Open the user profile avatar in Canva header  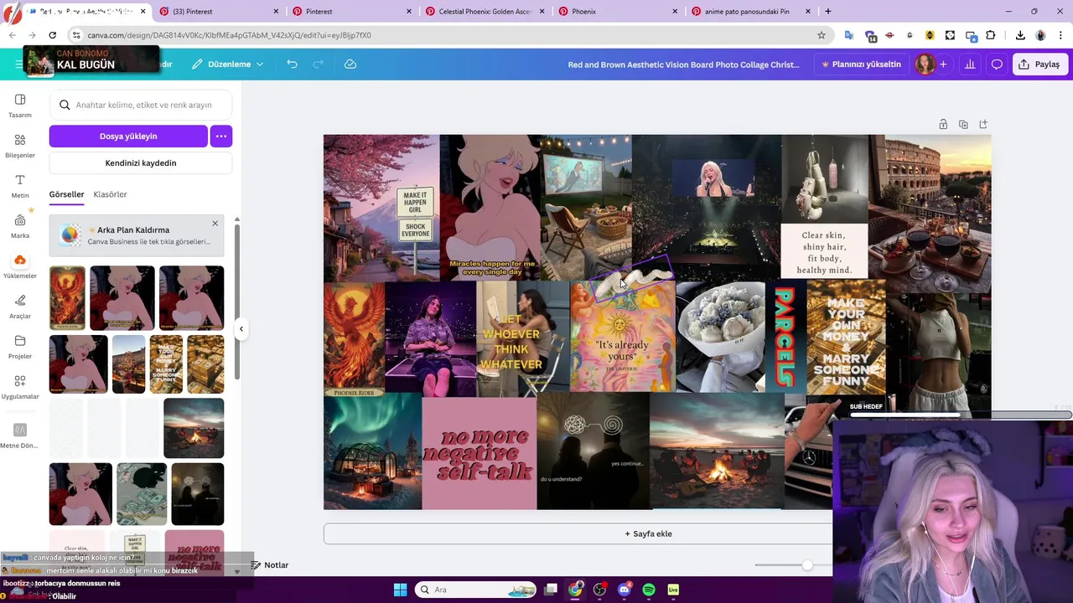(925, 64)
